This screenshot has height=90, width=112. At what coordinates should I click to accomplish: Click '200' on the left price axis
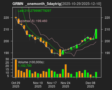pos(6,41)
